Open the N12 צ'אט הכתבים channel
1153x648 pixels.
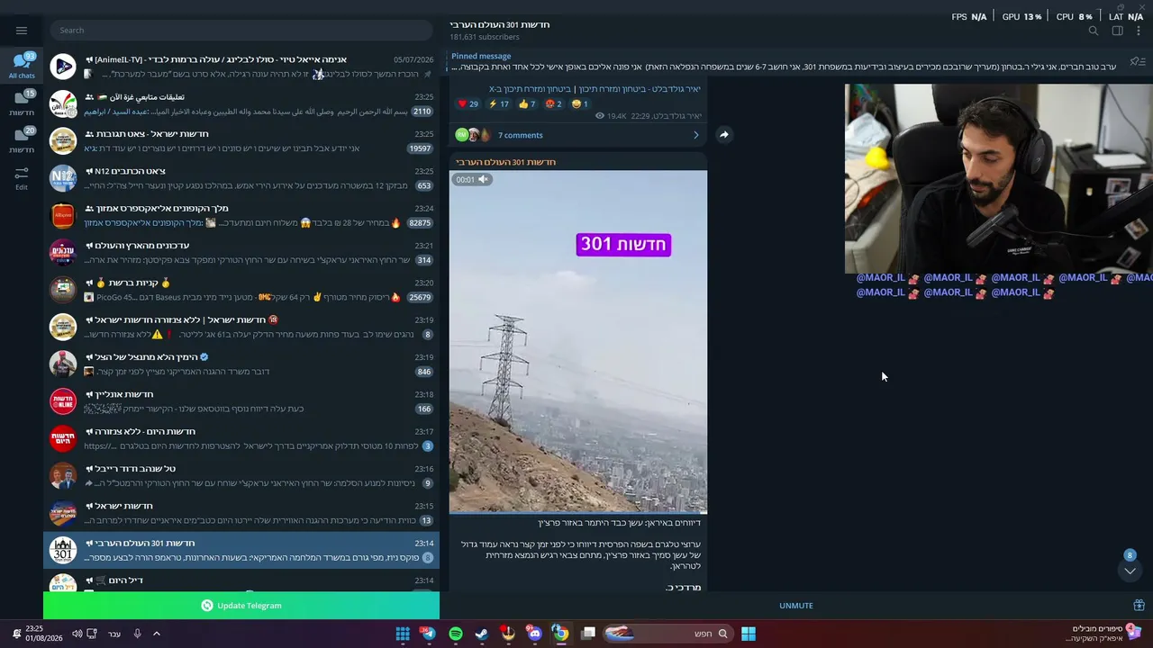pos(241,178)
